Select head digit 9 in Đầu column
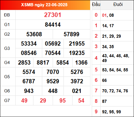The image size is (134, 117). click(x=96, y=112)
